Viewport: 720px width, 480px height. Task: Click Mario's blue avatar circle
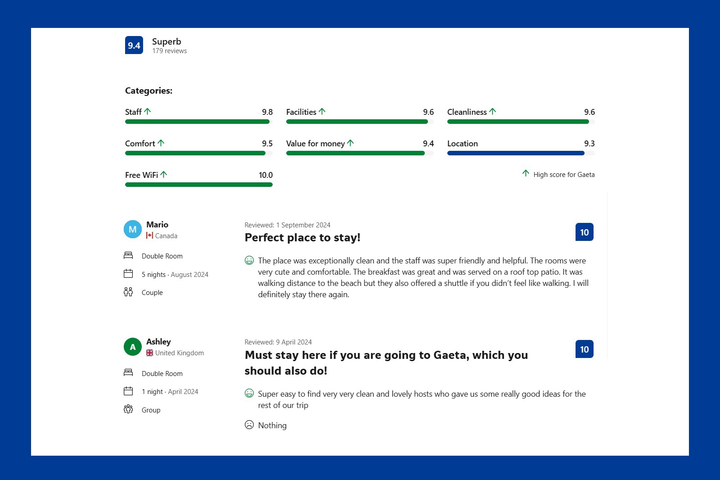[133, 229]
